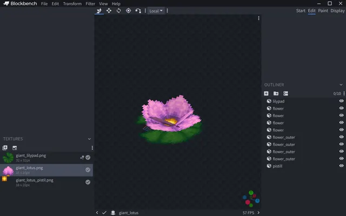This screenshot has width=346, height=216.
Task: Select the Vertex Snap tool
Action: coord(138,11)
